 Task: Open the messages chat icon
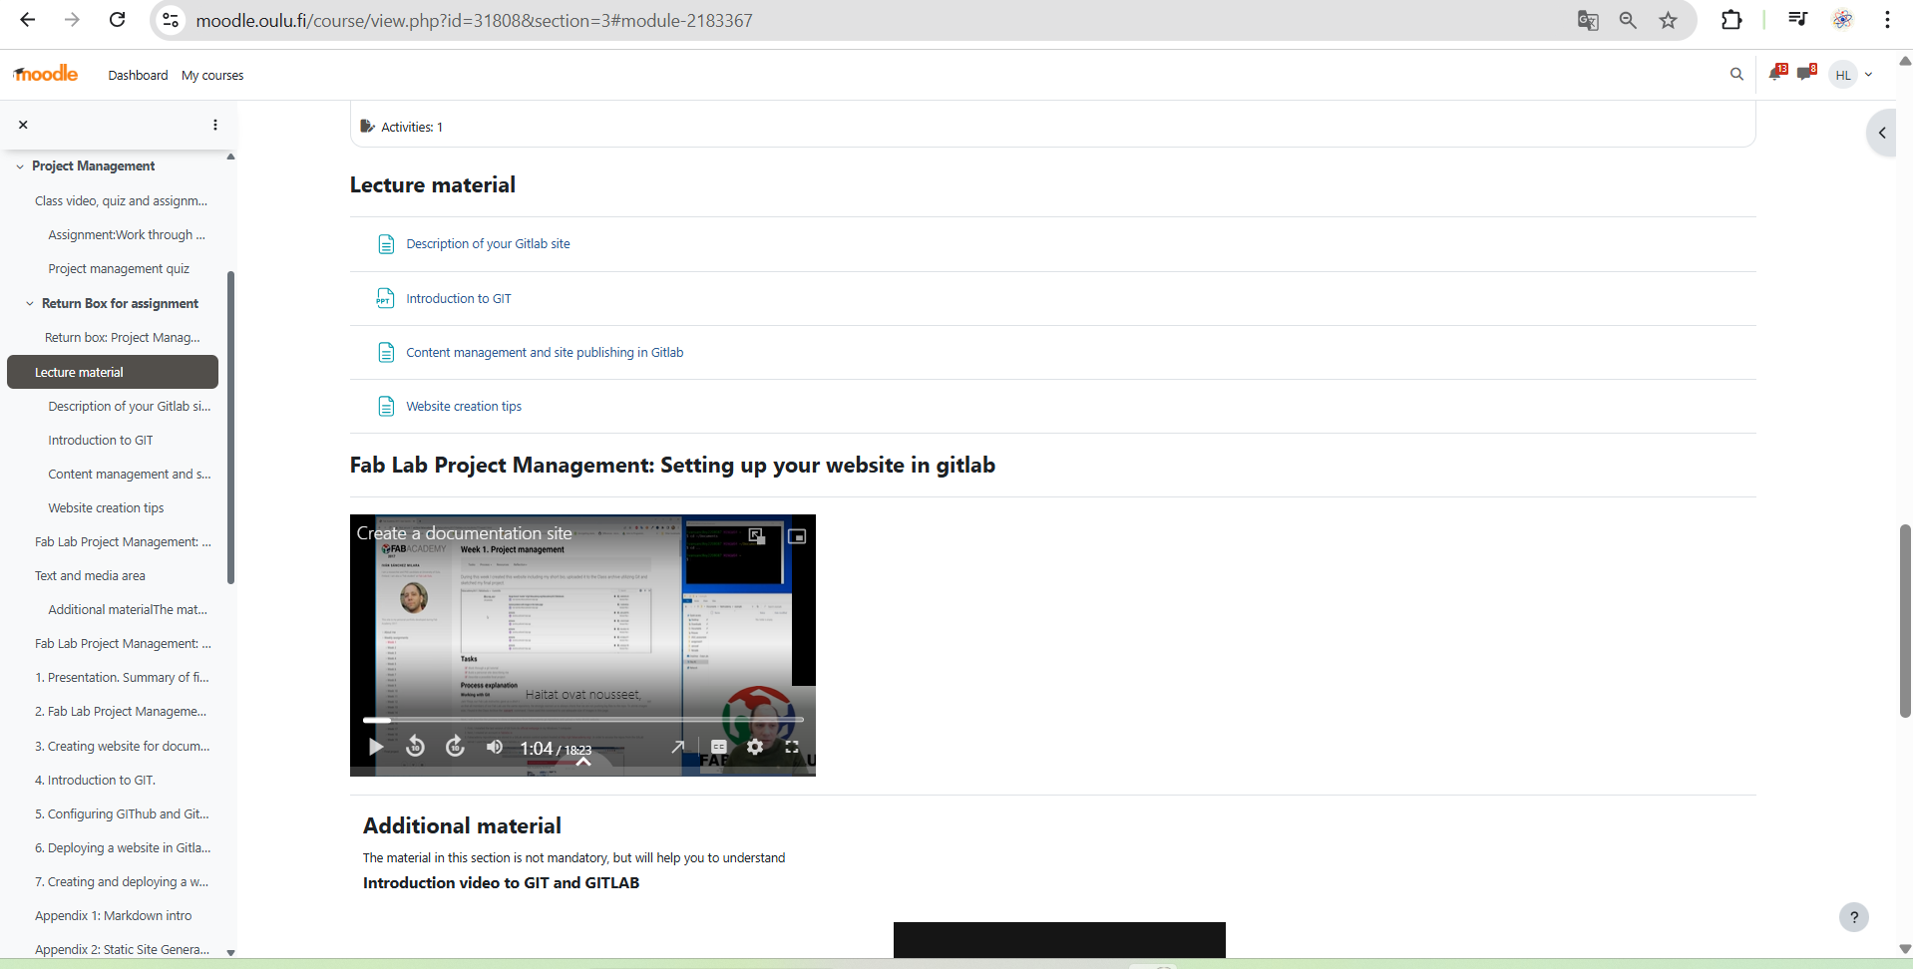pos(1804,74)
